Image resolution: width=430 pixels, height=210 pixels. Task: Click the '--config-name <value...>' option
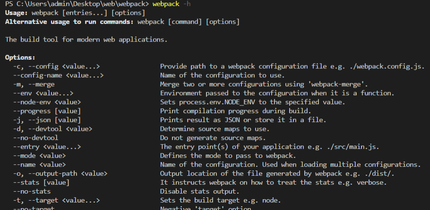click(x=58, y=75)
